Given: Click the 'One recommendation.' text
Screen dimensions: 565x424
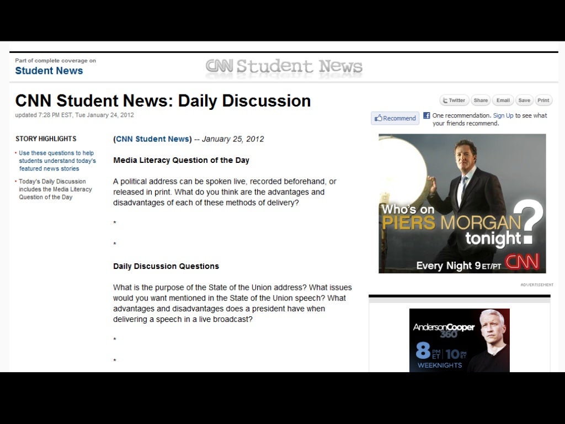Looking at the screenshot, I should click(x=462, y=115).
